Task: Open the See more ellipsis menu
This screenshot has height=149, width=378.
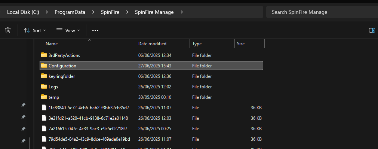Action: pyautogui.click(x=95, y=31)
